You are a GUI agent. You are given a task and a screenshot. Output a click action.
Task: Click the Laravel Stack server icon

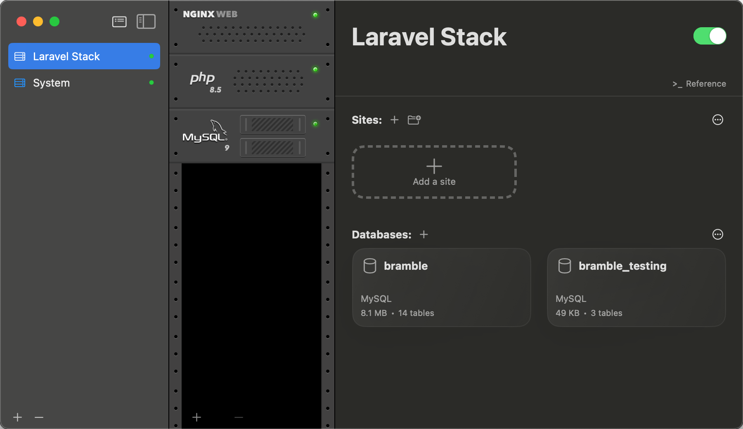click(20, 56)
